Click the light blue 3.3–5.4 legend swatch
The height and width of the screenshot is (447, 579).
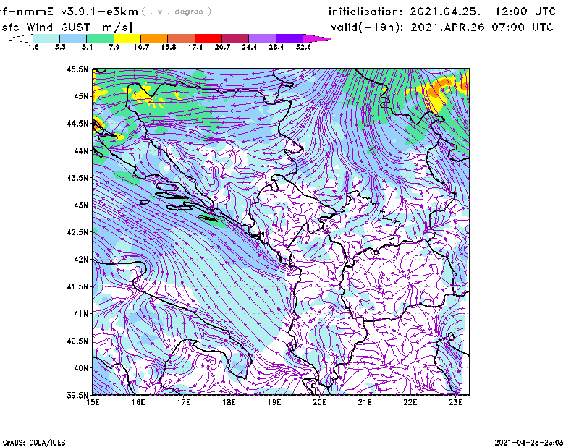click(x=73, y=38)
